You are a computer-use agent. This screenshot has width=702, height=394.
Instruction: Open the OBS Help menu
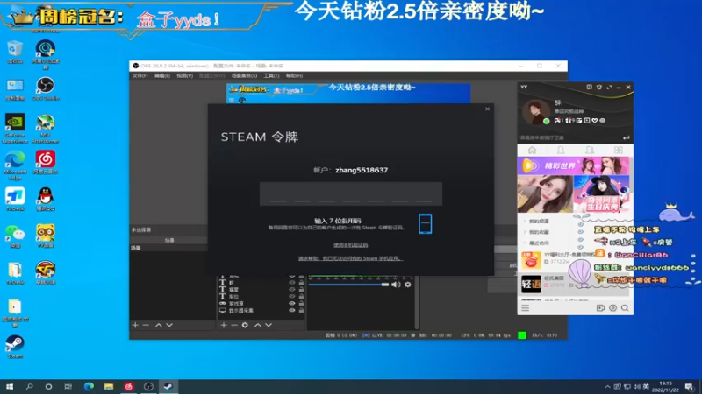coord(294,76)
